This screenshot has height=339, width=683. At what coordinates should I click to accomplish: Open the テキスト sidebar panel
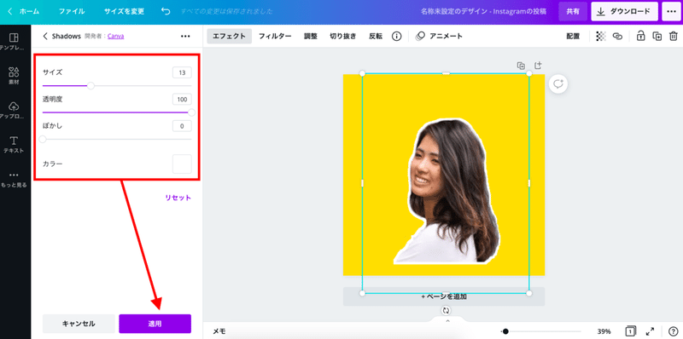pos(14,145)
